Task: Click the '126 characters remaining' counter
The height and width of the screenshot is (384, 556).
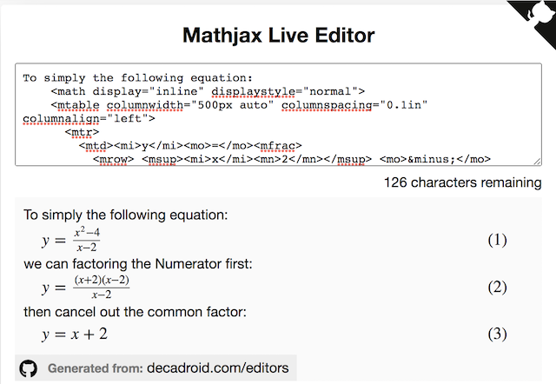Action: [463, 182]
